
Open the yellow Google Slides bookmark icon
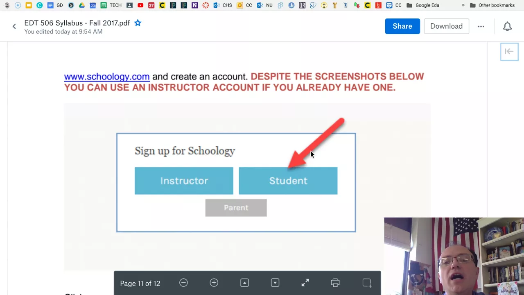click(28, 5)
